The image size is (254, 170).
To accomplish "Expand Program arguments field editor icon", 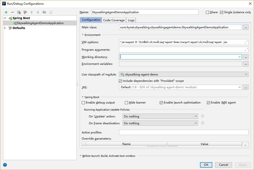I will point(246,49).
